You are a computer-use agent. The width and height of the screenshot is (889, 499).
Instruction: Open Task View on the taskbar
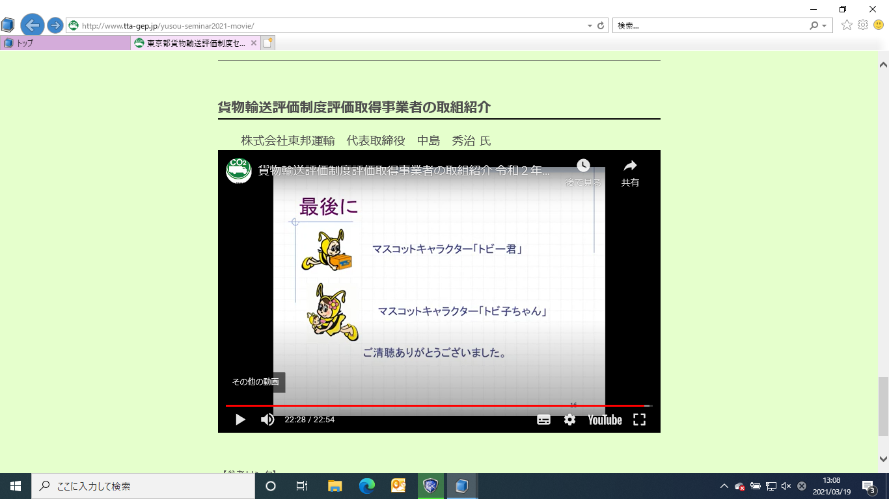(302, 486)
